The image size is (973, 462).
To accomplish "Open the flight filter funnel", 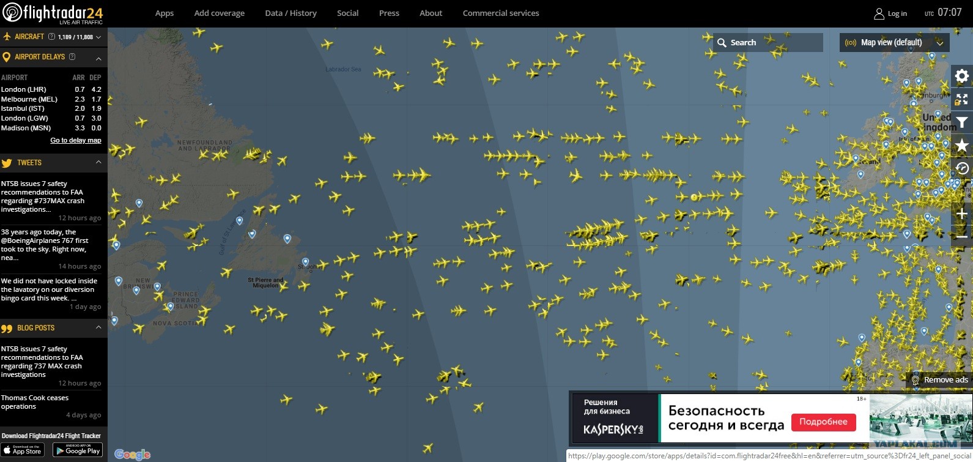I will (962, 122).
